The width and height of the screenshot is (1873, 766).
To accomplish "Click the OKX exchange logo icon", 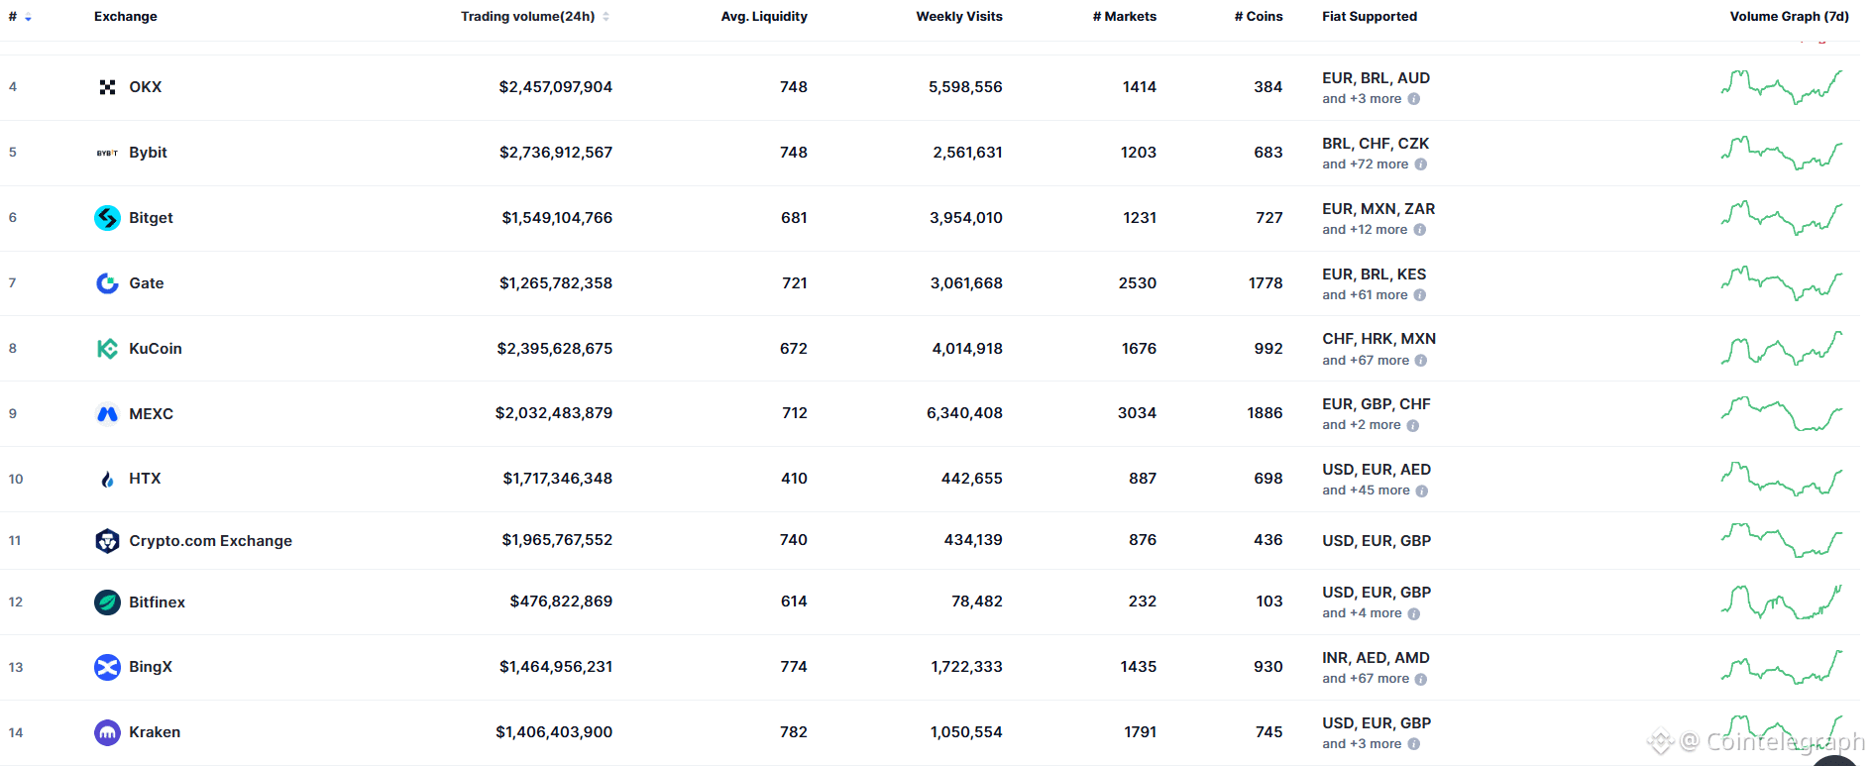I will [107, 87].
